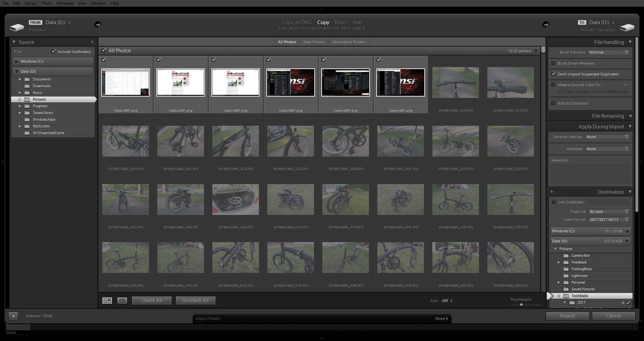The width and height of the screenshot is (644, 341).
Task: Select thumbnail 20140615-IMG_3554.JPG
Action: coord(235,200)
